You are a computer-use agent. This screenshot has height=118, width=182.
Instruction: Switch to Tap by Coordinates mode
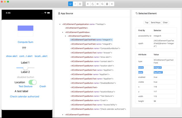tap(80, 4)
